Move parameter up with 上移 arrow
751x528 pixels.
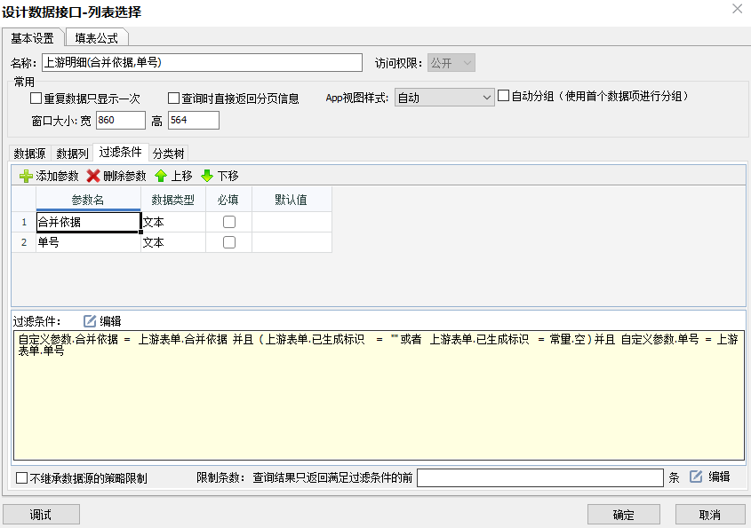[x=161, y=176]
